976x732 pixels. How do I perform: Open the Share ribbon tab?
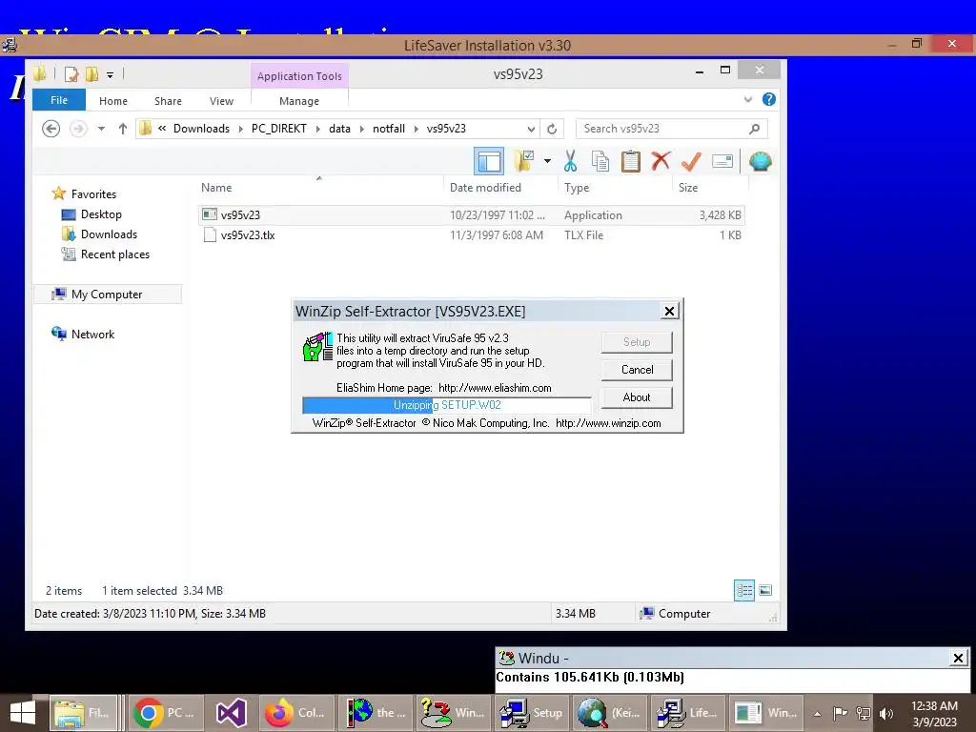click(168, 101)
